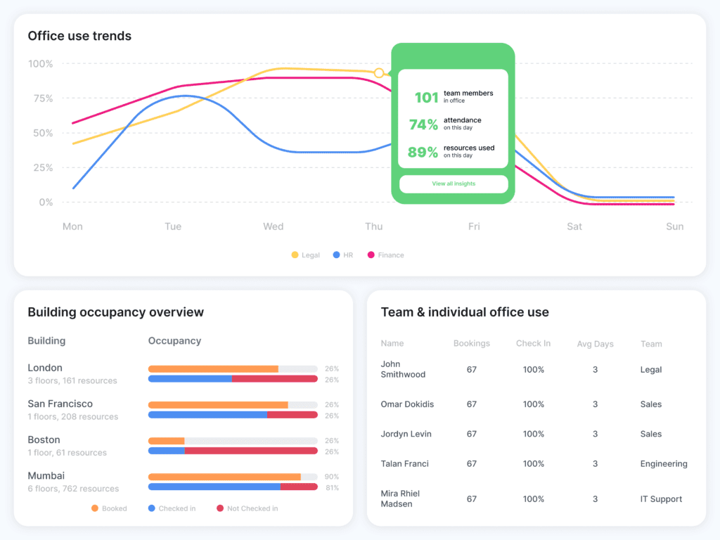This screenshot has width=720, height=540.
Task: Click the Not Checked in legend dot
Action: pos(220,508)
